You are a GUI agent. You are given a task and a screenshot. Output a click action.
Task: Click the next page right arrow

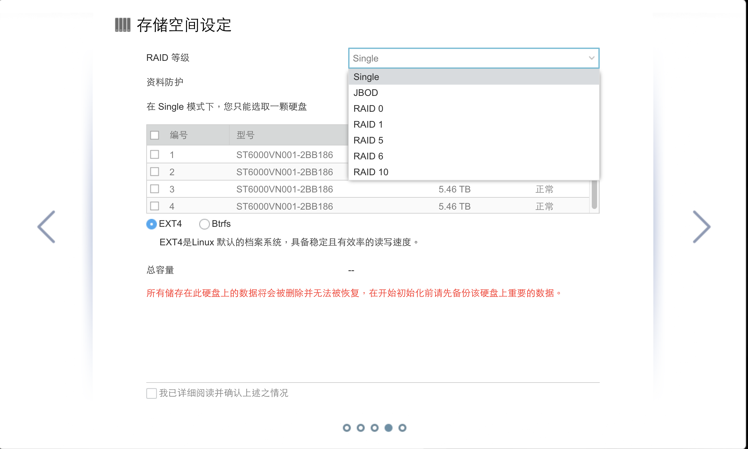tap(702, 227)
